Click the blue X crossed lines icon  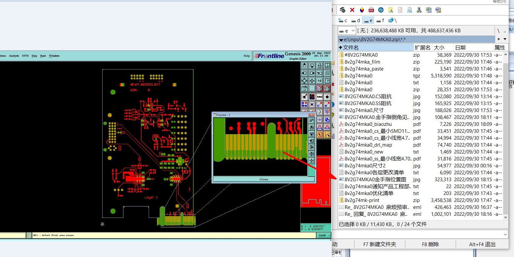(312, 104)
